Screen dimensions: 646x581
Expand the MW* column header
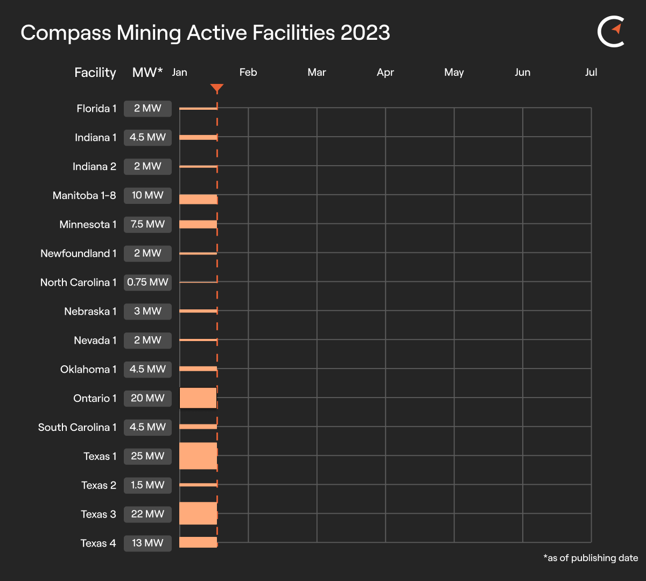(147, 72)
